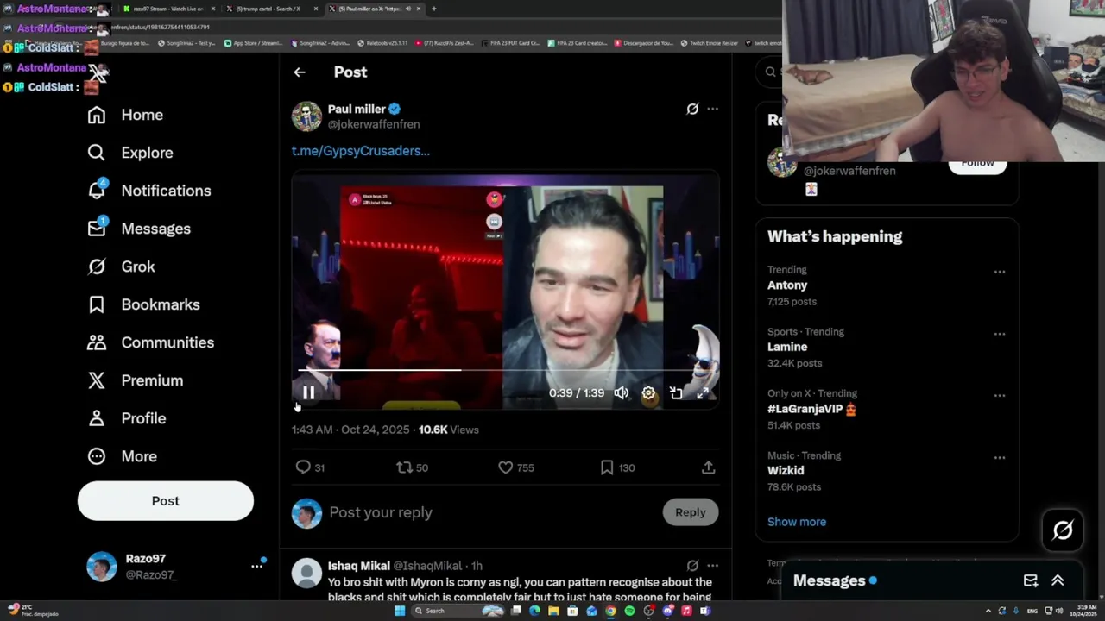Screen dimensions: 1105x621
Task: Repost the post (50 reposts)
Action: [412, 467]
